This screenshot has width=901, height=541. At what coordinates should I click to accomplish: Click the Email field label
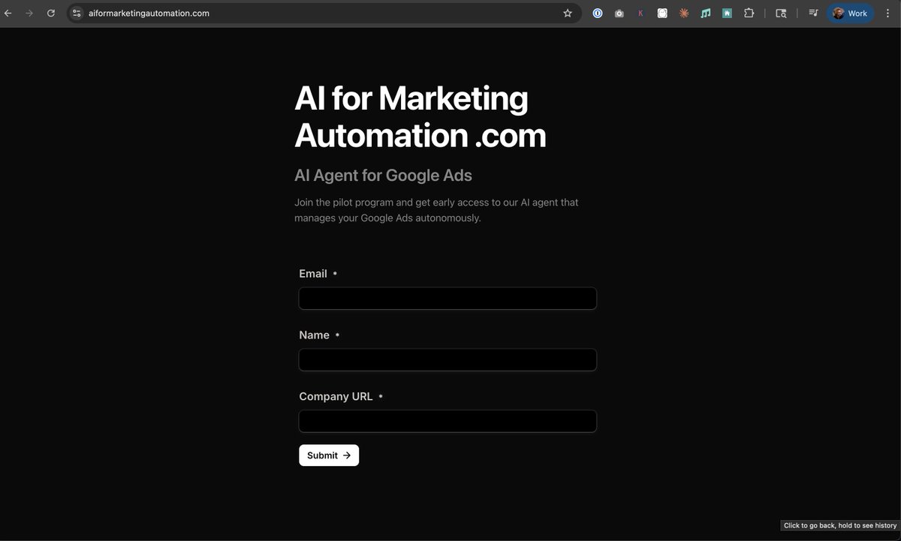click(313, 274)
